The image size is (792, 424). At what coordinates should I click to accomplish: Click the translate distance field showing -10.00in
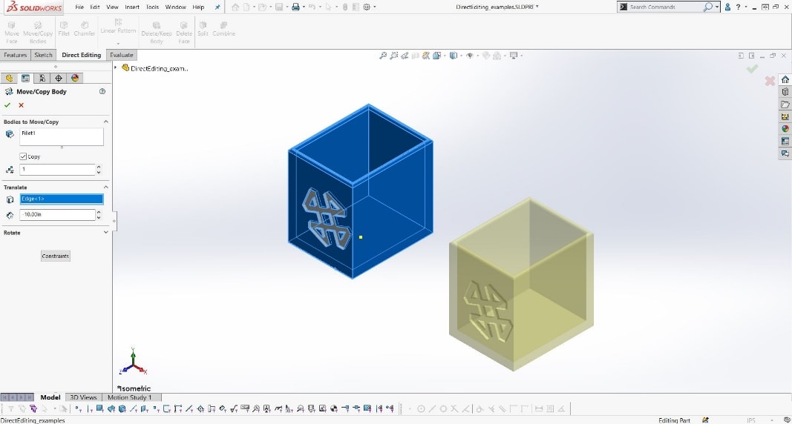tap(56, 215)
